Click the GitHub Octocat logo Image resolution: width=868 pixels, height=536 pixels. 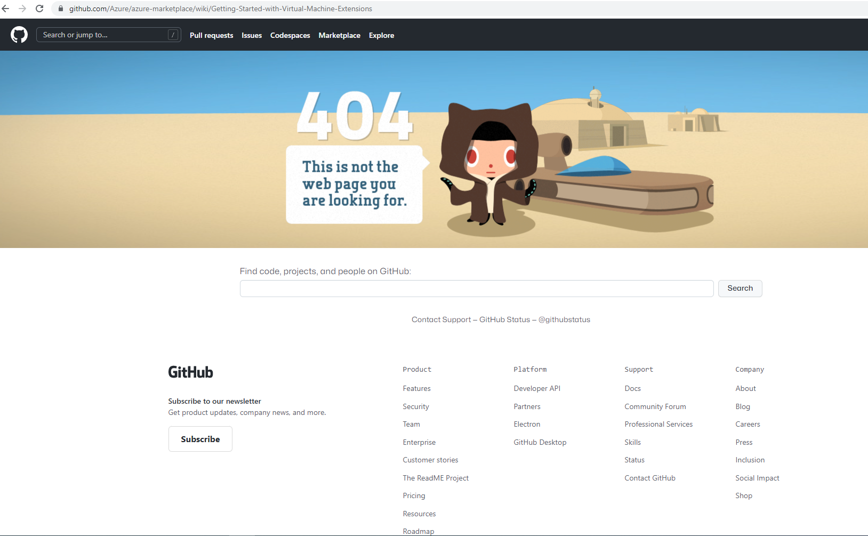19,34
